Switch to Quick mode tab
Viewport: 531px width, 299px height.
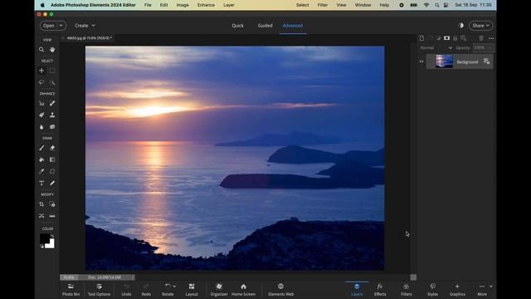point(237,26)
